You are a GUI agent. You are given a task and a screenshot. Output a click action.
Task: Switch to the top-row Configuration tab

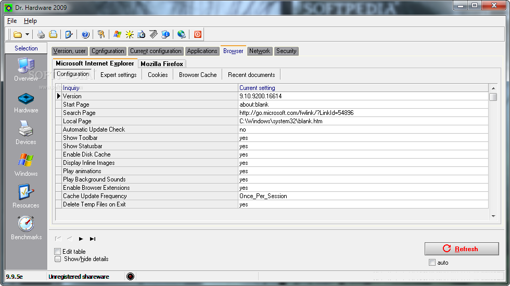[x=108, y=51]
